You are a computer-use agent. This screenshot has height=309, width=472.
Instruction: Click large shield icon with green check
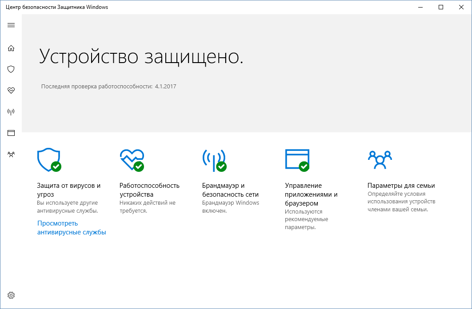tap(49, 160)
